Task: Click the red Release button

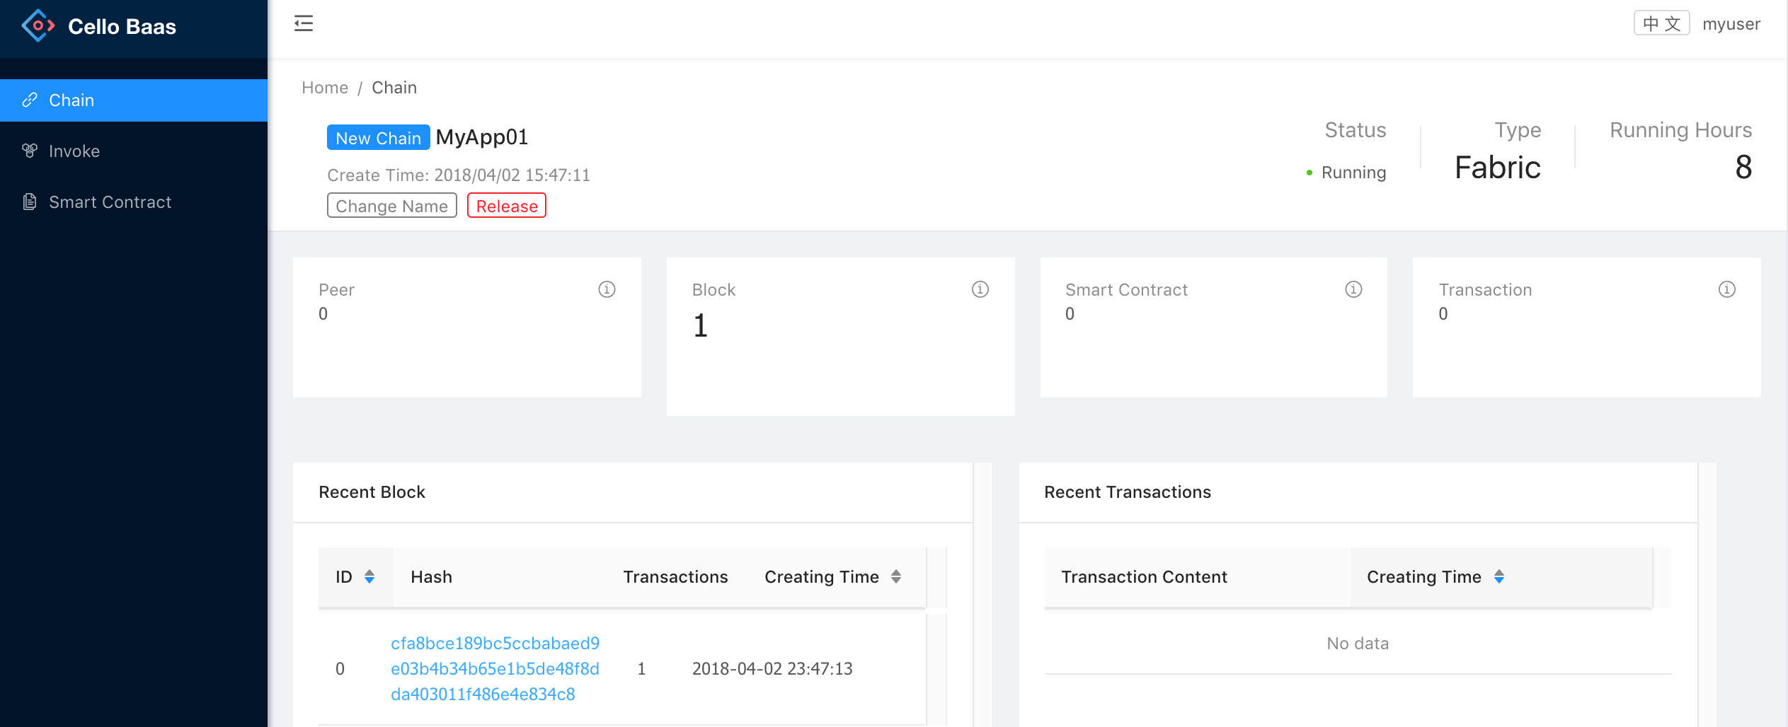Action: pyautogui.click(x=507, y=206)
